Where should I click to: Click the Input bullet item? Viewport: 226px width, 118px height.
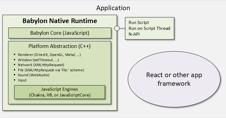22,80
